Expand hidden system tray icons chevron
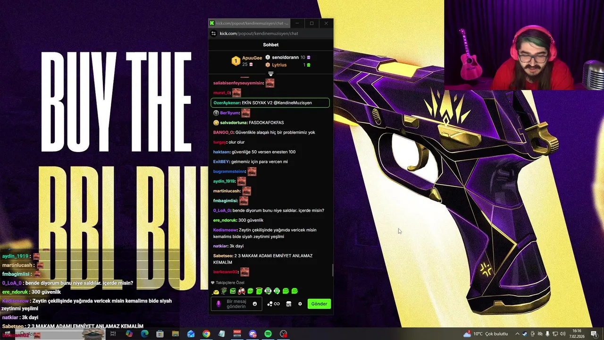 click(x=517, y=334)
